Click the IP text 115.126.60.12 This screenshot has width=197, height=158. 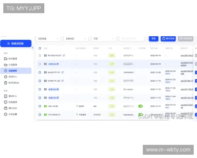pyautogui.click(x=54, y=115)
